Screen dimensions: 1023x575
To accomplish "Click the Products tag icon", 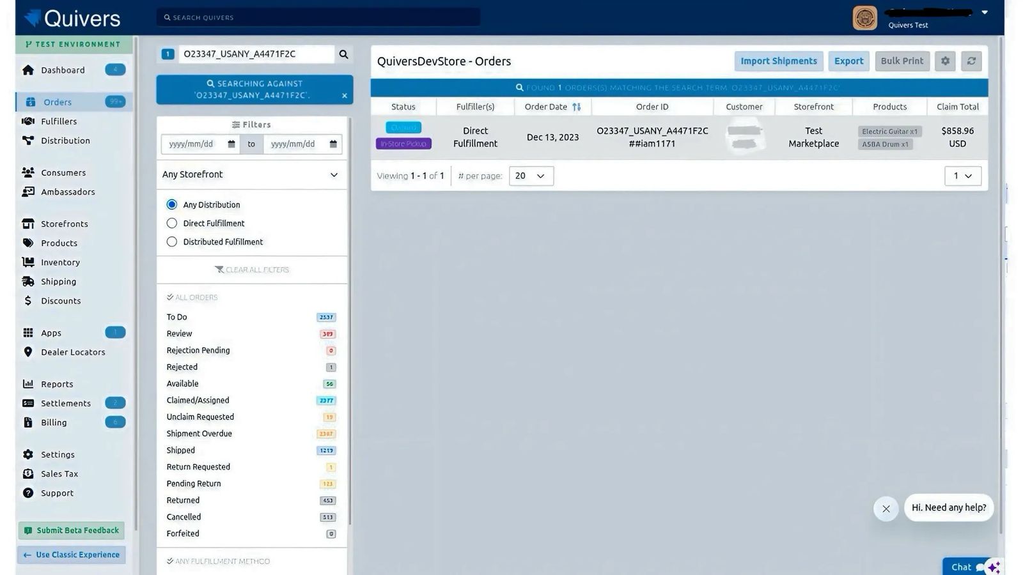I will (x=28, y=243).
